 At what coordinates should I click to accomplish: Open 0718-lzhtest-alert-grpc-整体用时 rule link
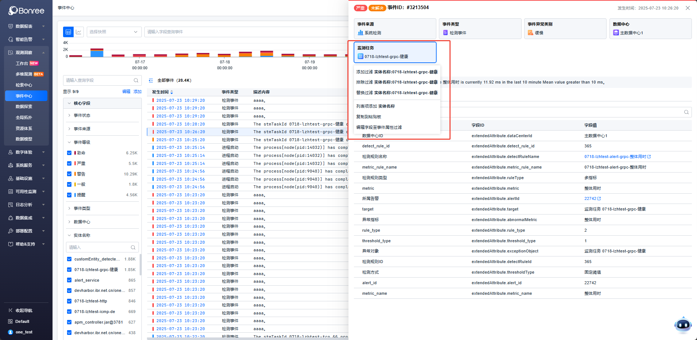(615, 157)
